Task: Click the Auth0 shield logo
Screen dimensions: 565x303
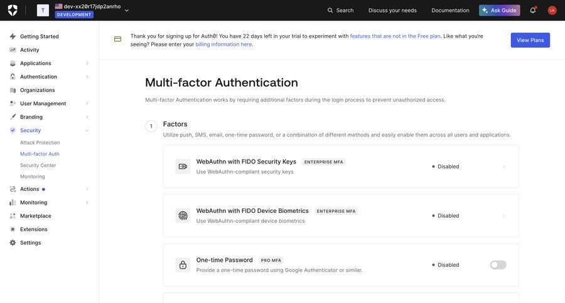Action: [13, 10]
